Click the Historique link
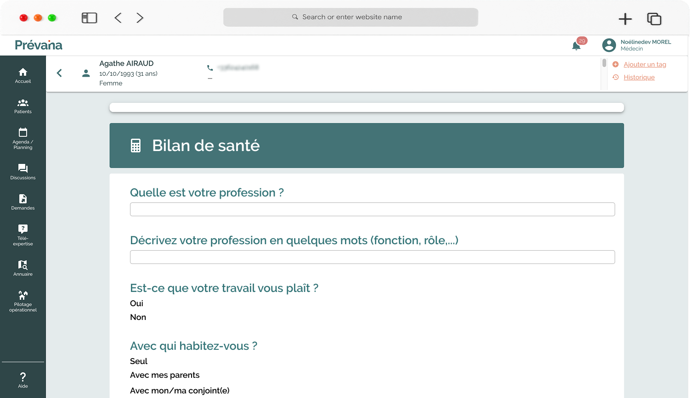This screenshot has width=690, height=398. [639, 77]
